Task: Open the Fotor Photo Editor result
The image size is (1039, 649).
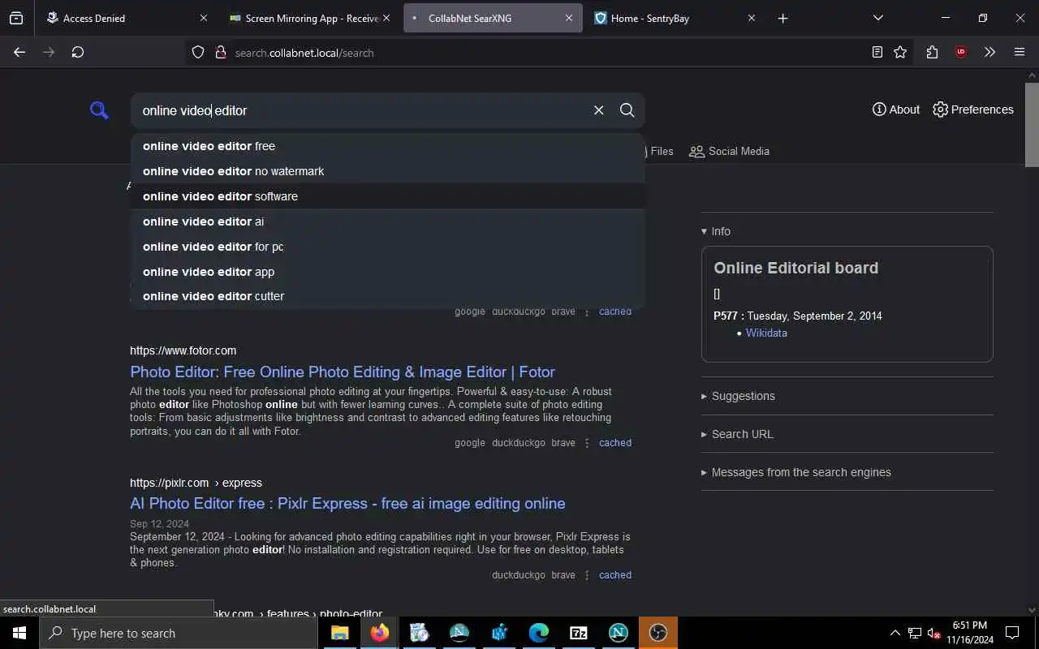Action: pyautogui.click(x=343, y=372)
